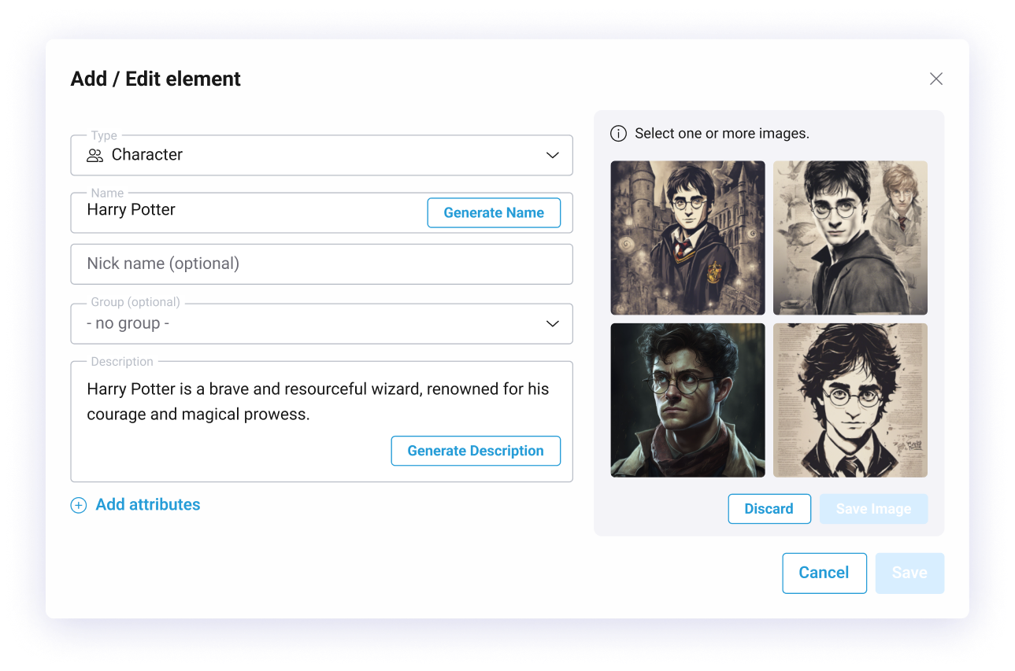Click the Generate Name button
This screenshot has height=671, width=1015.
click(494, 212)
